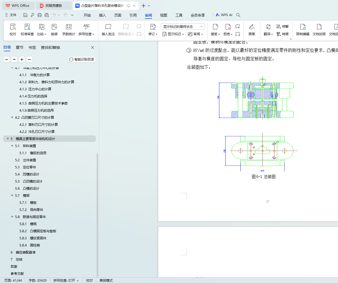Image resolution: width=338 pixels, height=283 pixels.
Task: Open the 显示标记 dropdown
Action: [x=173, y=34]
